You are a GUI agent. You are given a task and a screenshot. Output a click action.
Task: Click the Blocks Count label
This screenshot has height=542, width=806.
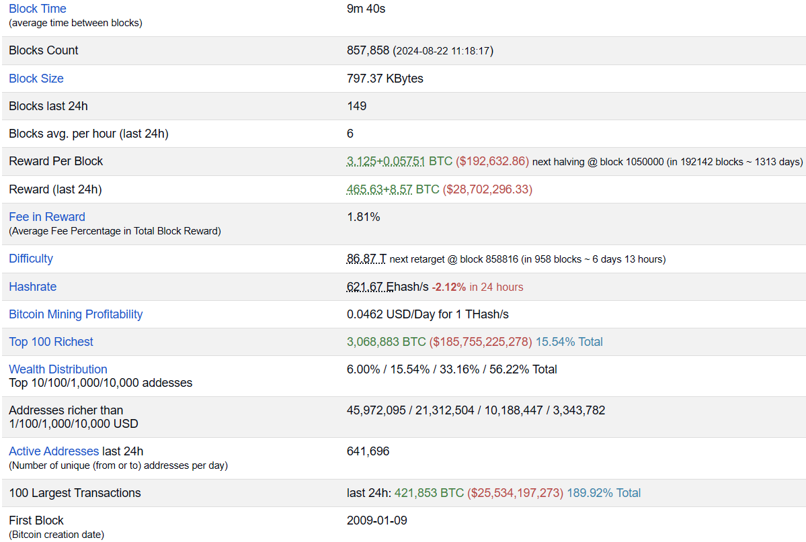[44, 50]
